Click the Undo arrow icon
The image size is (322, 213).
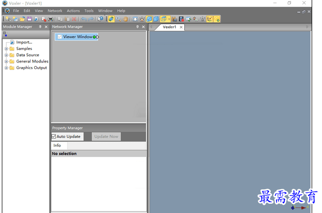pyautogui.click(x=83, y=19)
